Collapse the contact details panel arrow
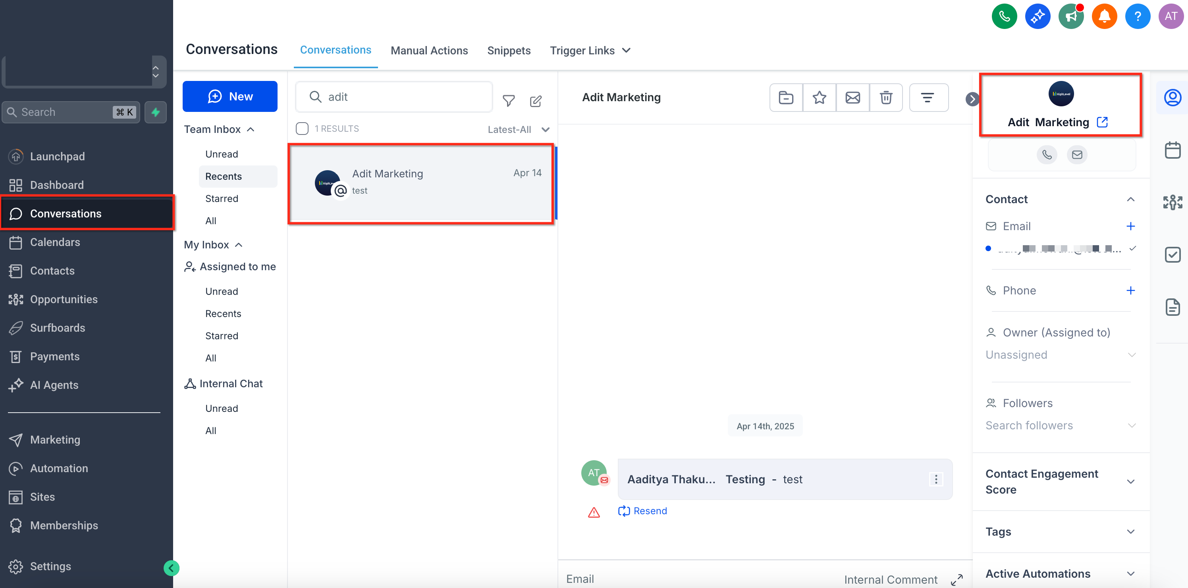The height and width of the screenshot is (588, 1188). click(x=972, y=99)
